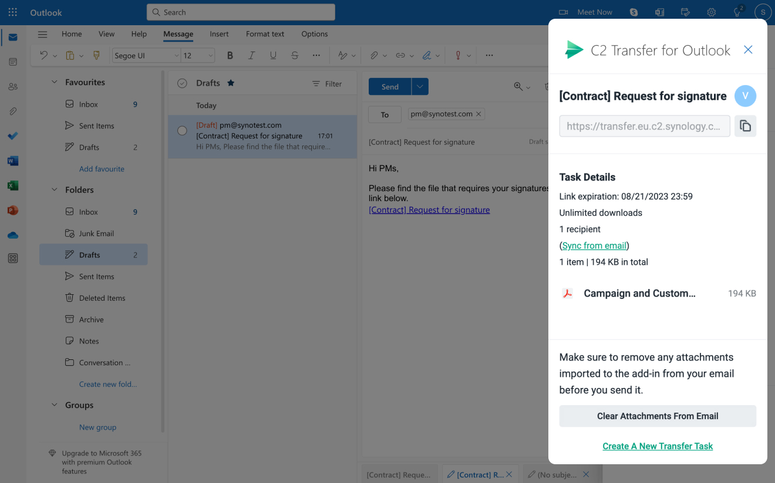Screen dimensions: 775x483
Task: Open the Insert ribbon tab
Action: pos(219,34)
